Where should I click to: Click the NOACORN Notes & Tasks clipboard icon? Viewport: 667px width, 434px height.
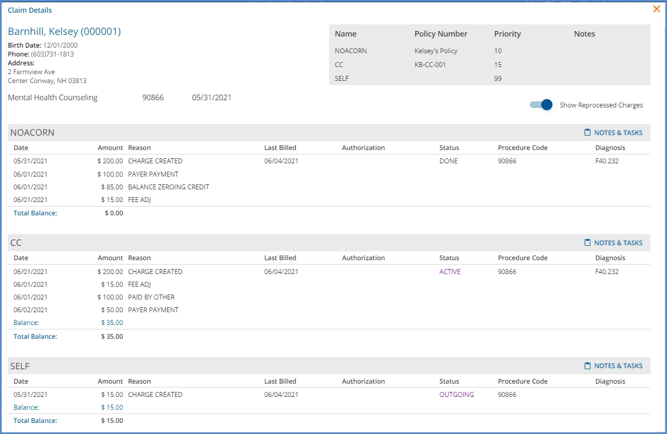point(587,133)
